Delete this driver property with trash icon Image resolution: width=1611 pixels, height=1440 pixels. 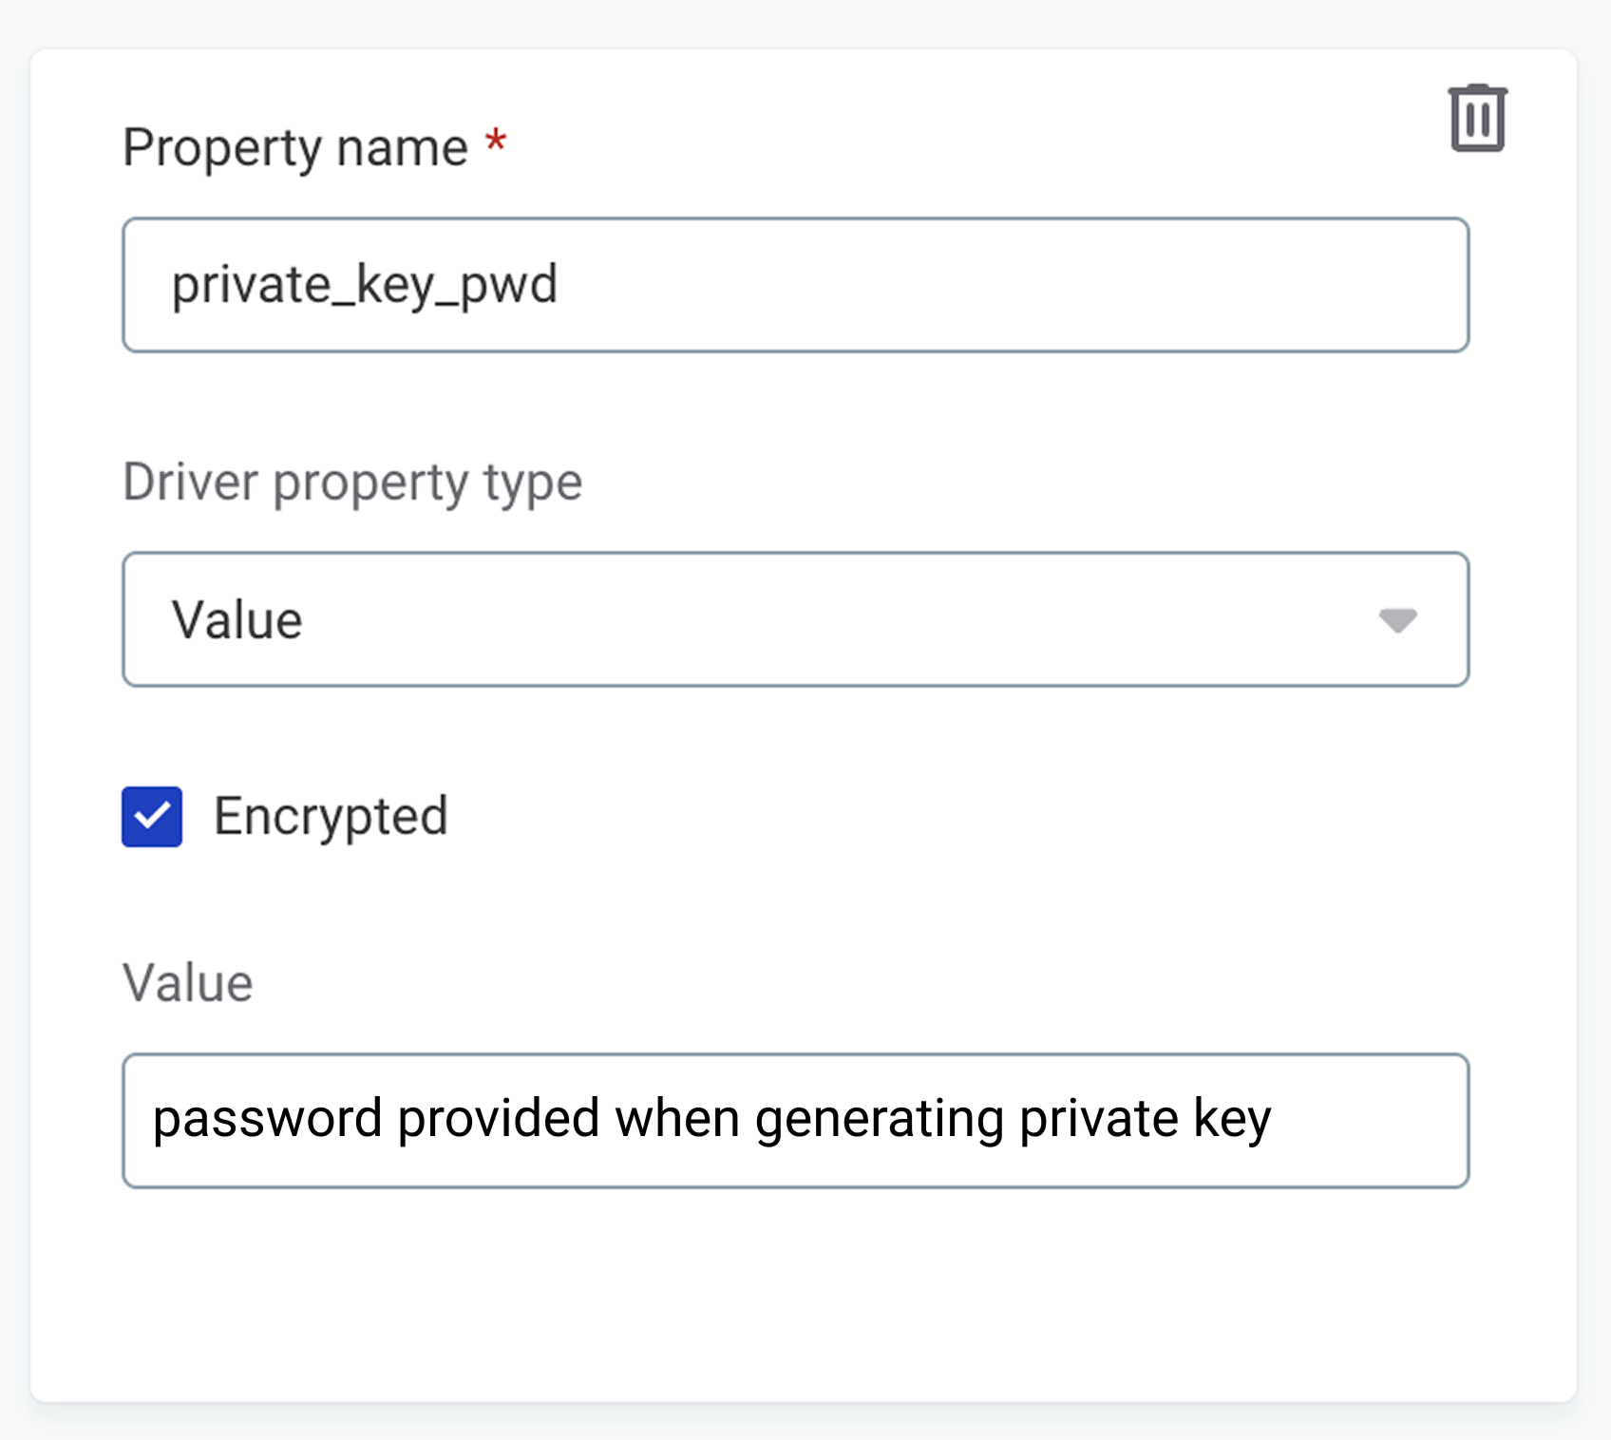[1477, 119]
